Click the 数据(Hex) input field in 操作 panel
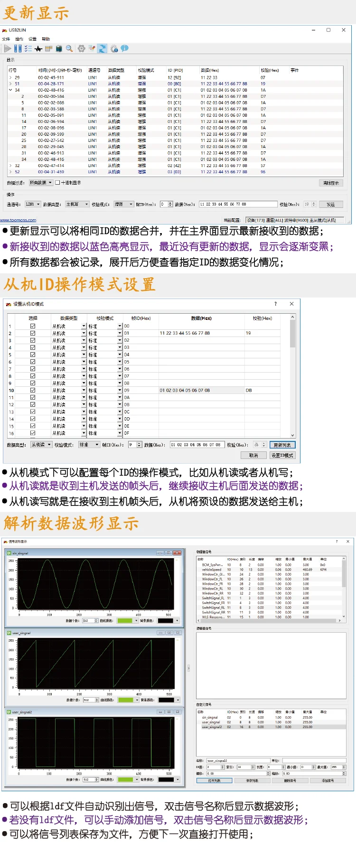356x842 pixels. (238, 204)
